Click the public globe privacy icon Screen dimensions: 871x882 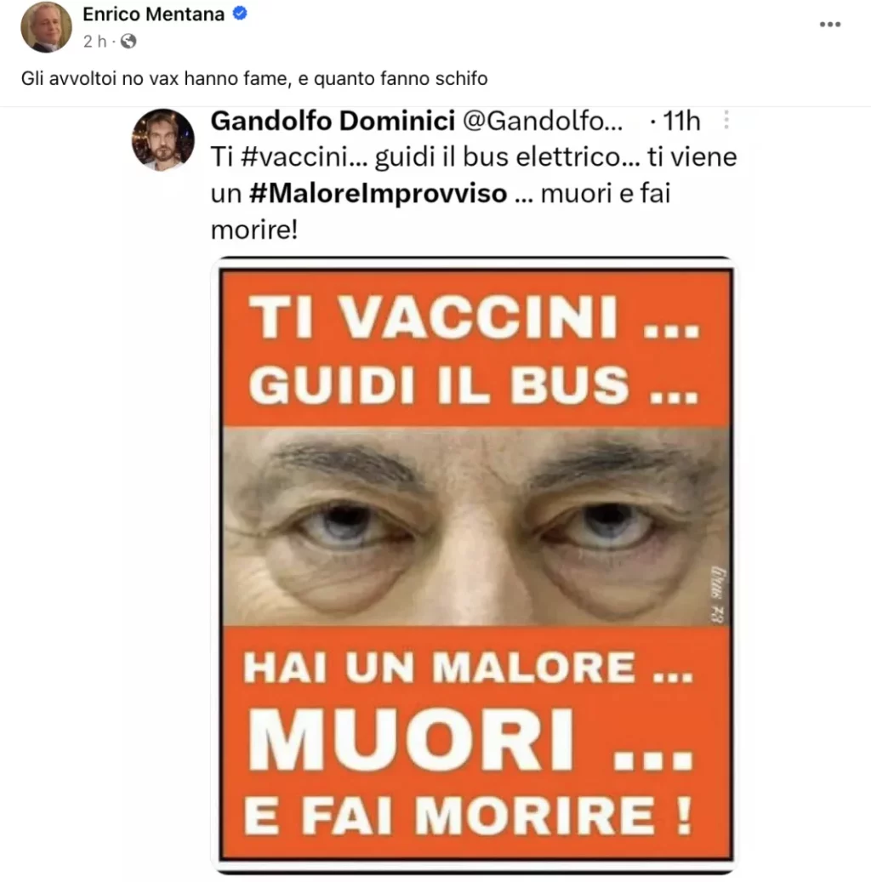(x=128, y=41)
